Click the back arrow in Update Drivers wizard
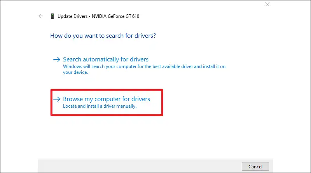Viewport: 311px width, 173px height. [x=41, y=16]
